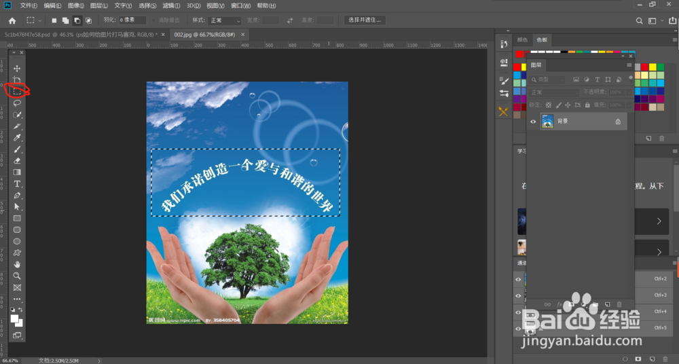Open the Brush Settings panel icon
The width and height of the screenshot is (679, 364).
tap(504, 81)
